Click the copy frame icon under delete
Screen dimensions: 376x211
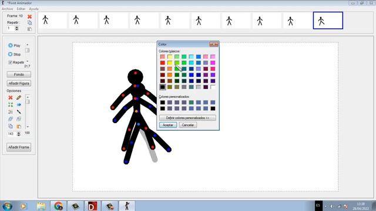coord(29,23)
